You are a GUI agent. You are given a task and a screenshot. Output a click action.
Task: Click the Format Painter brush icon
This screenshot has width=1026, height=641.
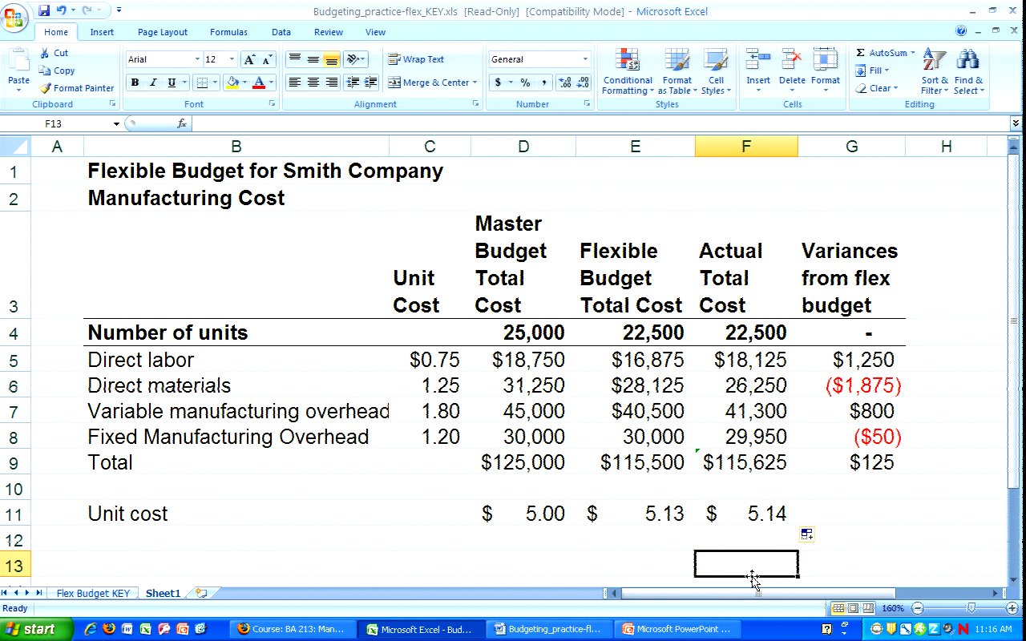[46, 88]
